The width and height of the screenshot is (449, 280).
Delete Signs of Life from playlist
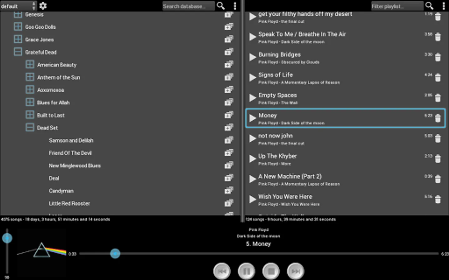pos(438,77)
